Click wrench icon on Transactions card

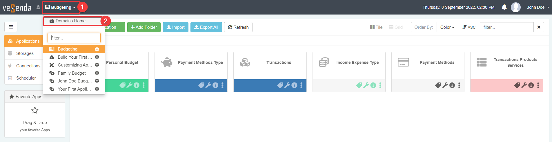pyautogui.click(x=287, y=85)
